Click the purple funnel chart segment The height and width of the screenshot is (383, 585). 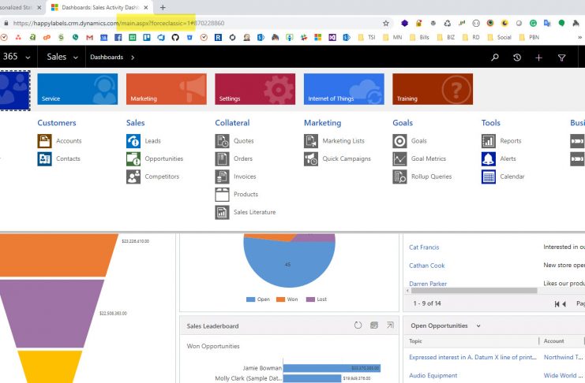(52, 314)
